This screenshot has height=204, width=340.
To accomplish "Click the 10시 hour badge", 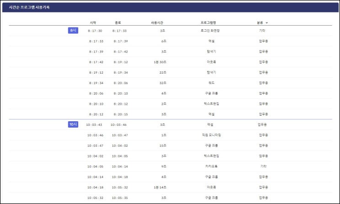I will tap(73, 124).
